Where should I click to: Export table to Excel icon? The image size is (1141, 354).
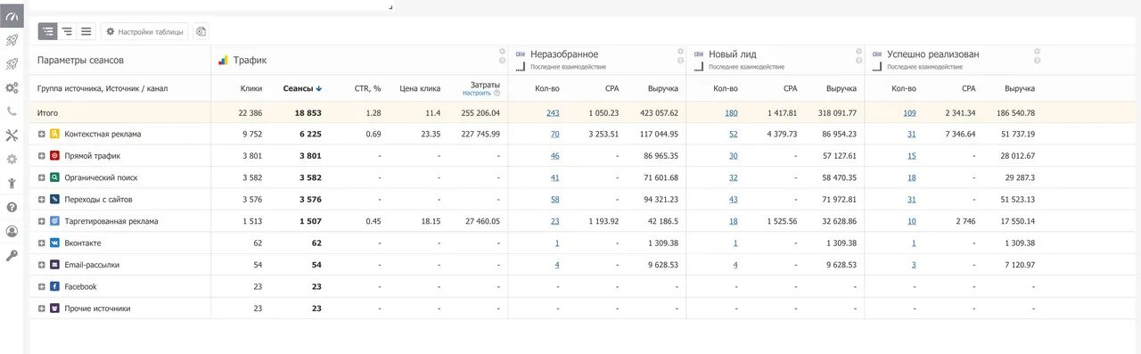coord(201,31)
